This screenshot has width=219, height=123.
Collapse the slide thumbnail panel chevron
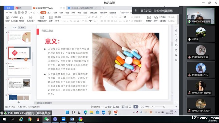(x=5, y=27)
